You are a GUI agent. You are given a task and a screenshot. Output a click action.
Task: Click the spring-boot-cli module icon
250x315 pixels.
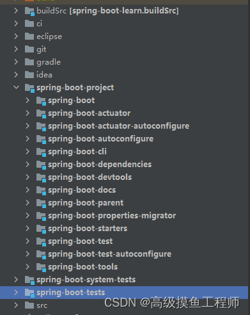tap(41, 152)
